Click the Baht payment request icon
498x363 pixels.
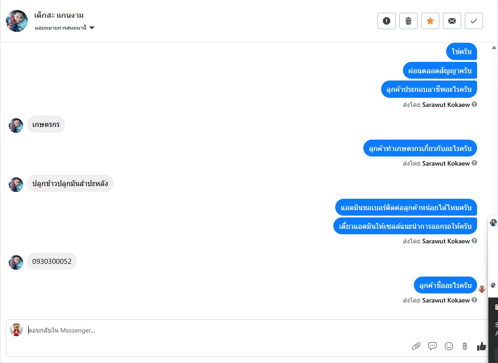(465, 346)
